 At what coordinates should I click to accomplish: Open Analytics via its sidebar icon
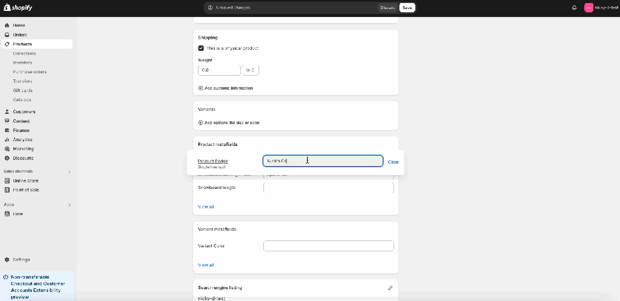coord(7,140)
